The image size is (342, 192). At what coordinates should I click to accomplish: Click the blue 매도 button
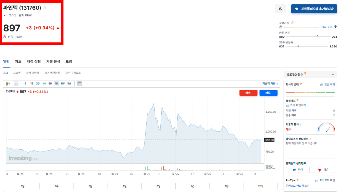point(268,93)
